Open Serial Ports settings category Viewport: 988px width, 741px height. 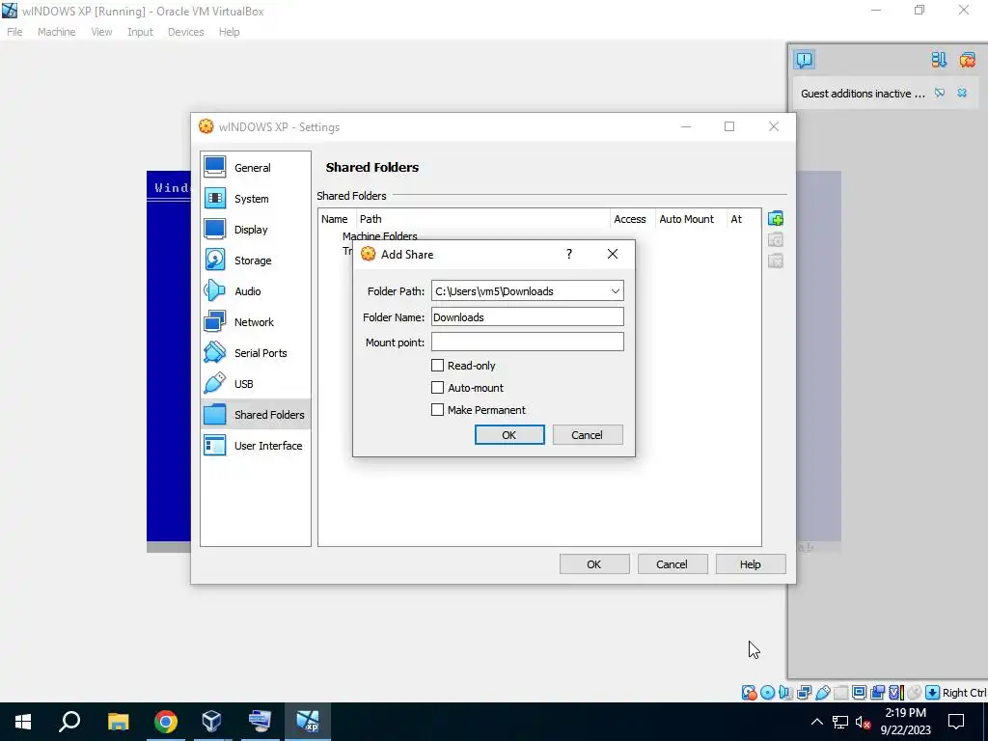[255, 353]
